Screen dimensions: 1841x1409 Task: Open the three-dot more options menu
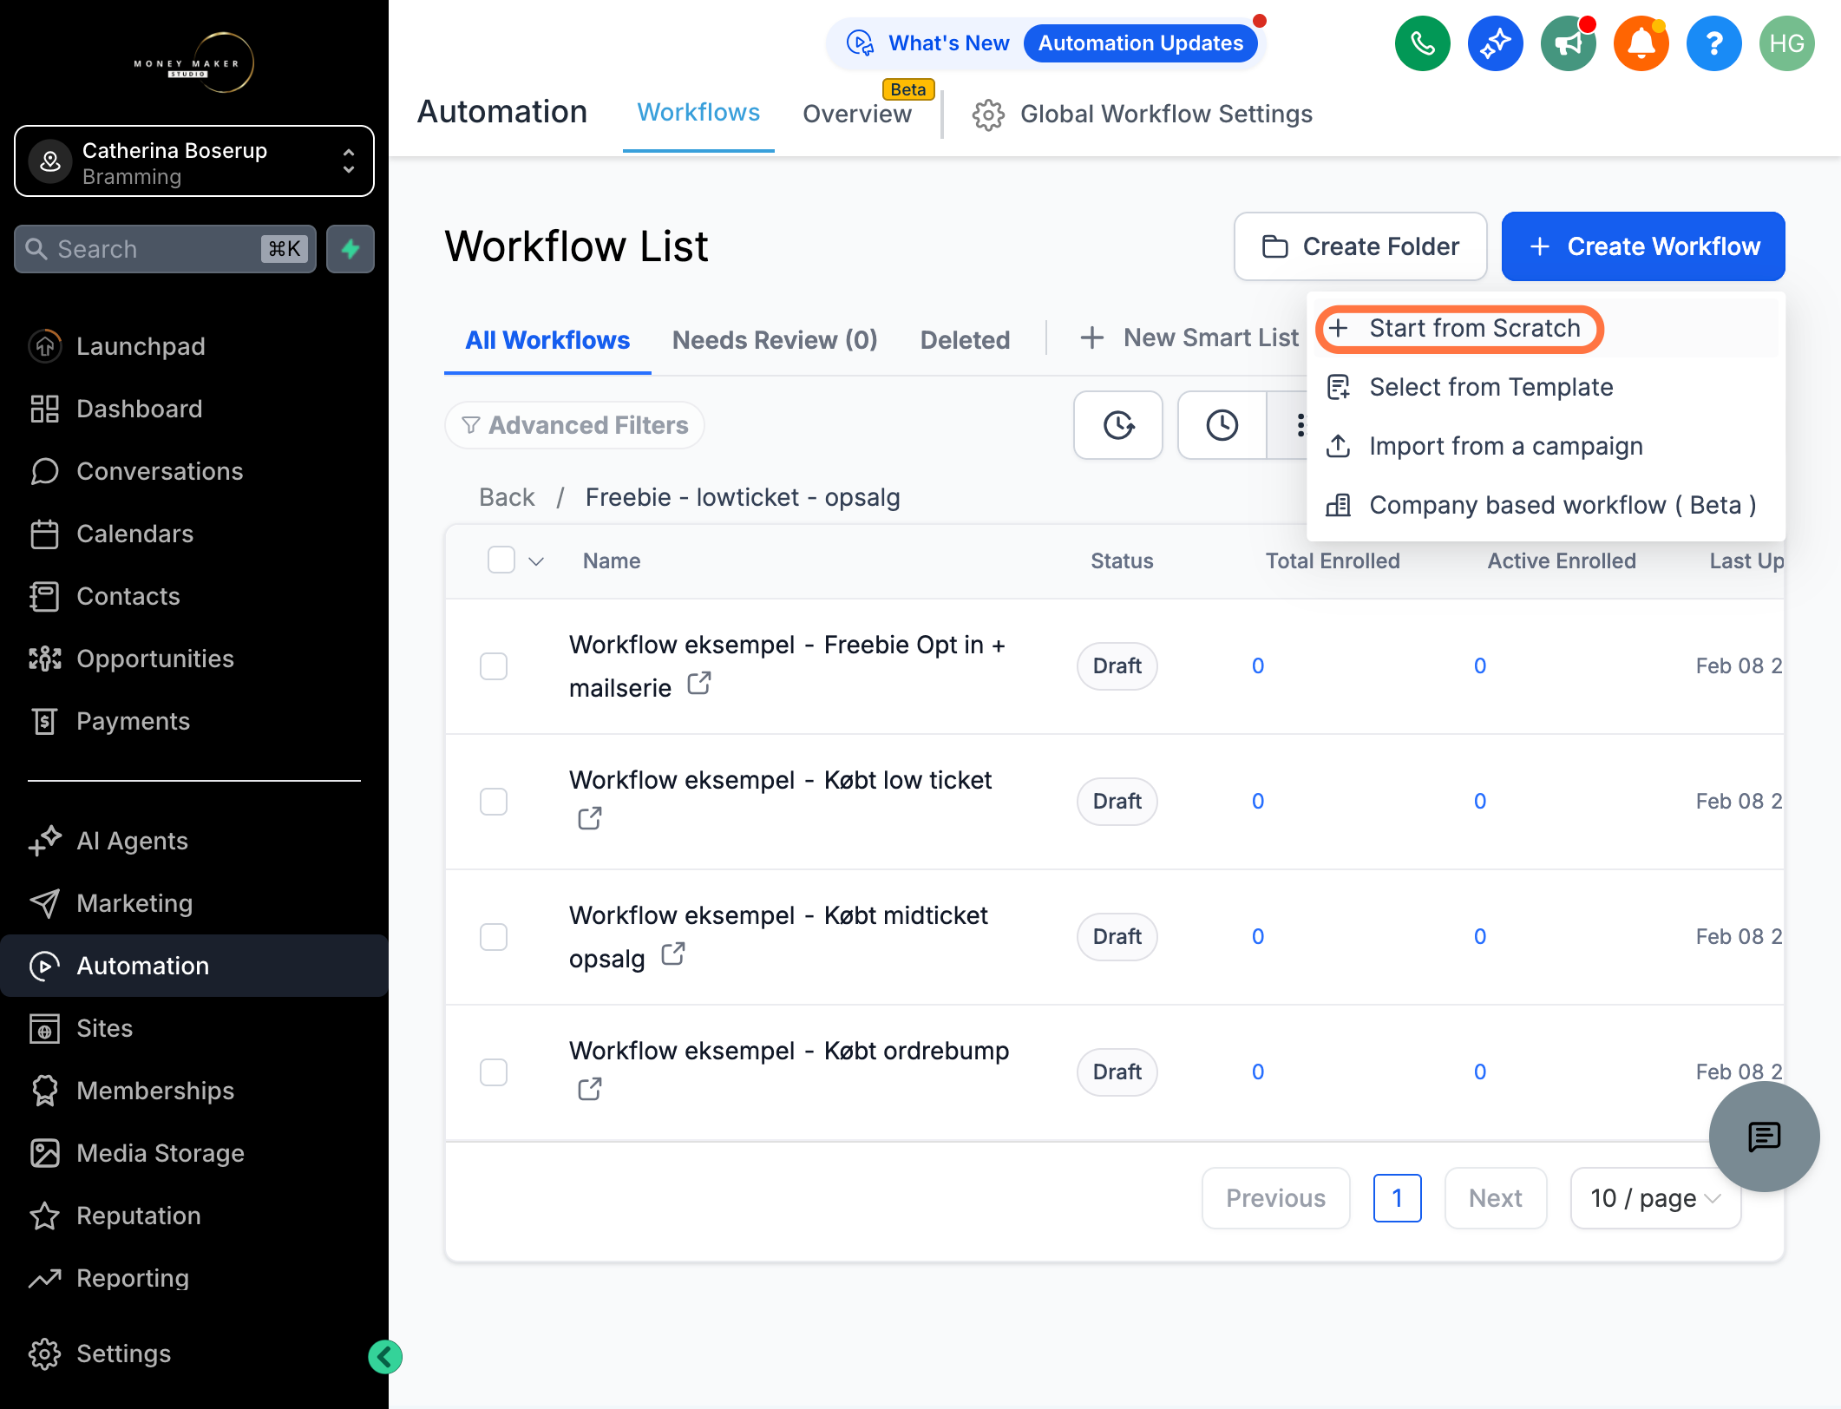tap(1300, 425)
